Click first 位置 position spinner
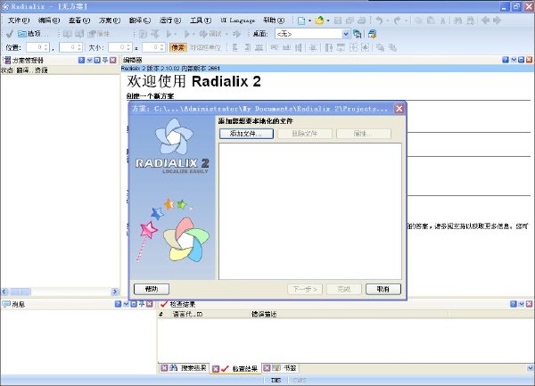Image resolution: width=535 pixels, height=386 pixels. click(x=37, y=47)
